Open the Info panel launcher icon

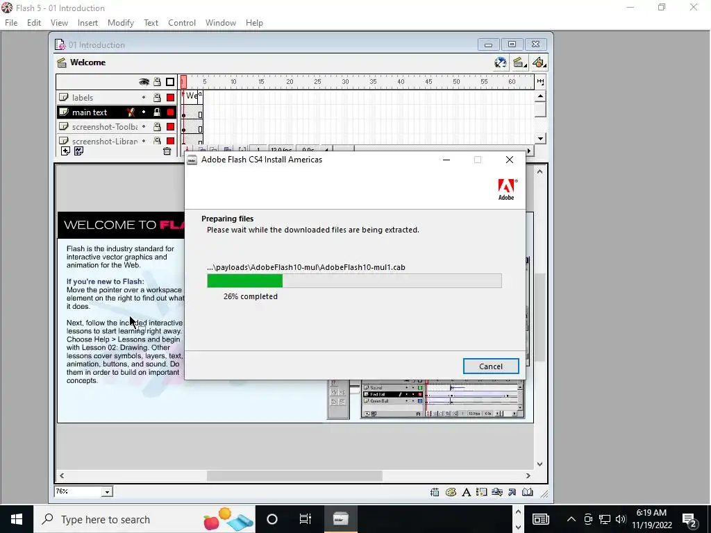(435, 492)
